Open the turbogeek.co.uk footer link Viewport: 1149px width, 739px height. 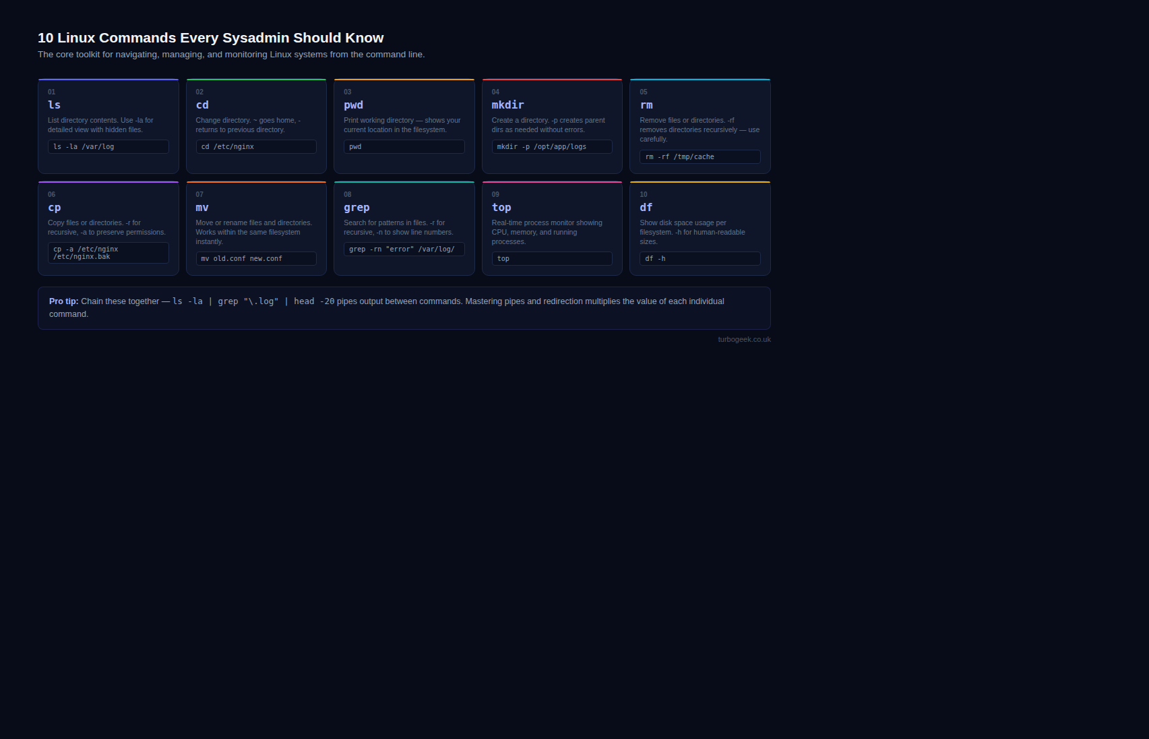point(744,340)
